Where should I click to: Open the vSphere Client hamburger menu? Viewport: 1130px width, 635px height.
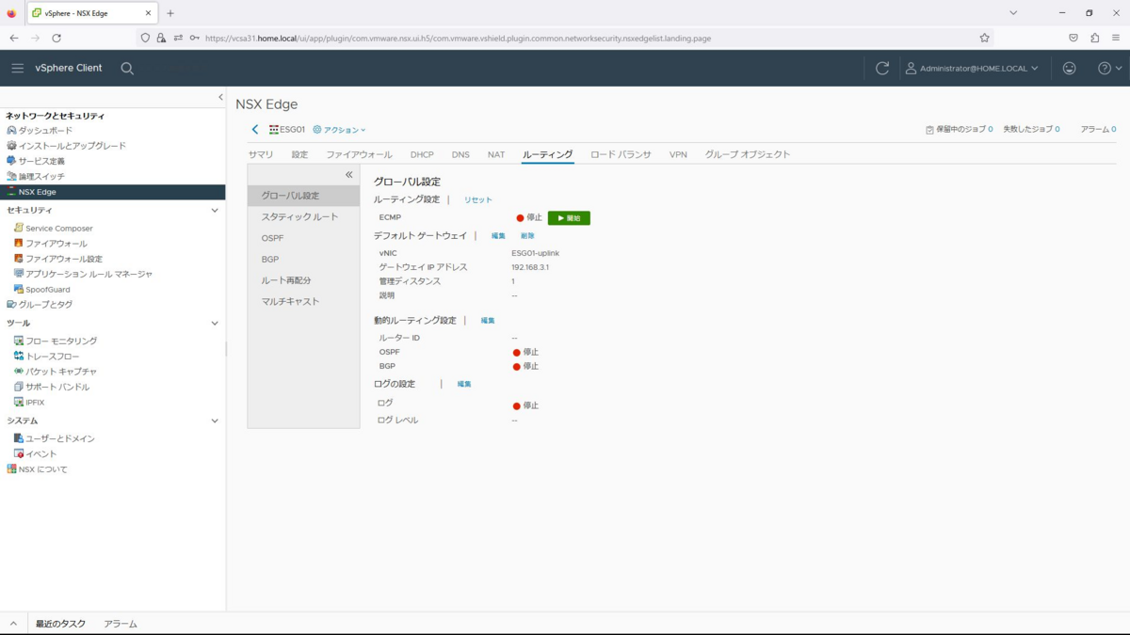[18, 68]
